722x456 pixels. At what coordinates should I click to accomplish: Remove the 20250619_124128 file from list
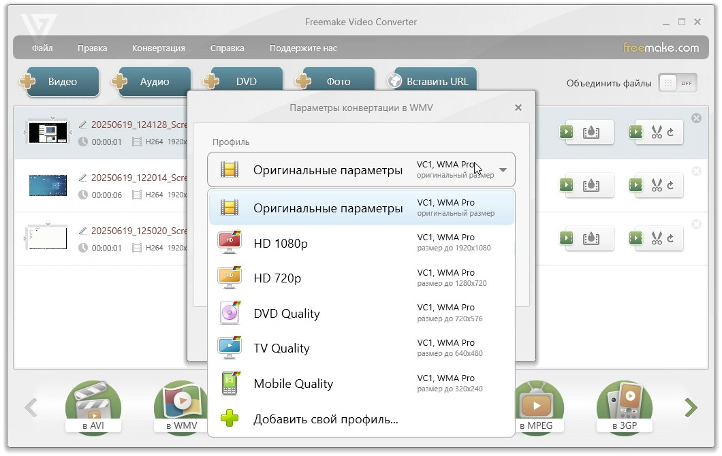[697, 118]
